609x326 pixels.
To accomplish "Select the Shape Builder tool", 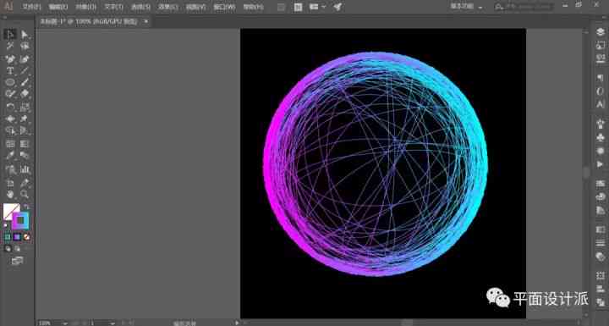I will pyautogui.click(x=10, y=130).
